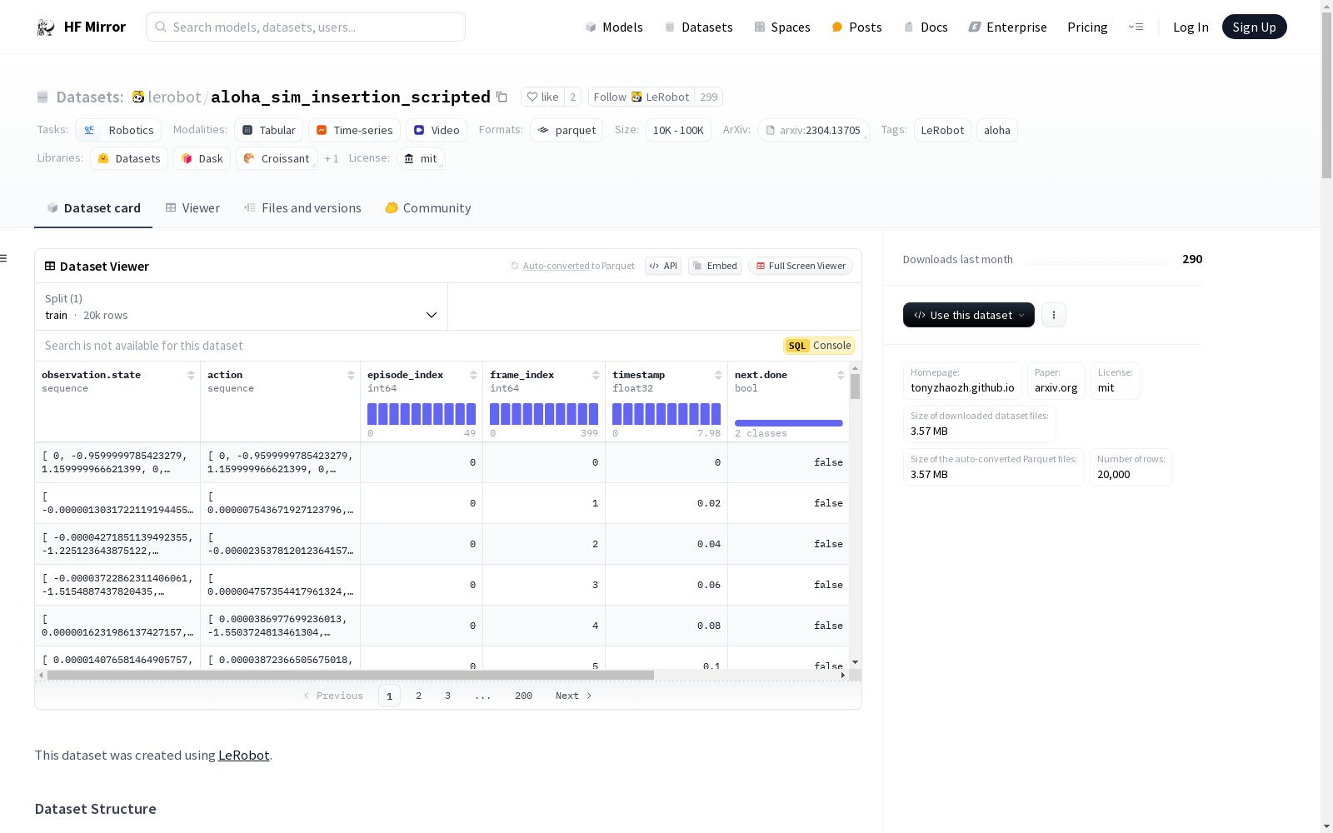Open the navigation more-options menu icon

pyautogui.click(x=1136, y=27)
